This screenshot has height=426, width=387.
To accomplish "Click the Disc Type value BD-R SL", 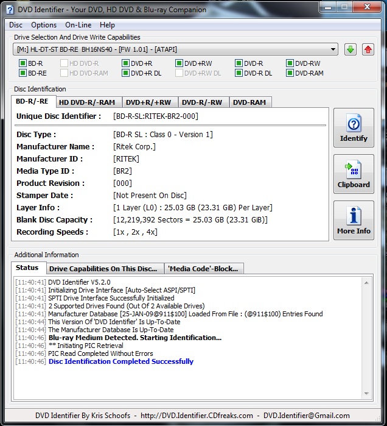I will pyautogui.click(x=163, y=135).
